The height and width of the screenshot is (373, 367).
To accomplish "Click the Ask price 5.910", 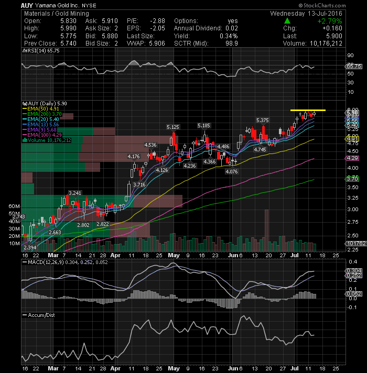I will (110, 21).
